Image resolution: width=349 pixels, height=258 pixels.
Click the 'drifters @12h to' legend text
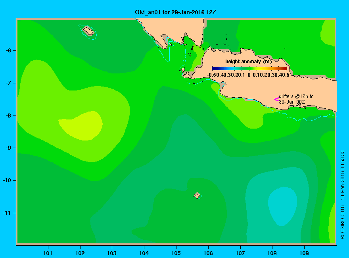coord(296,96)
